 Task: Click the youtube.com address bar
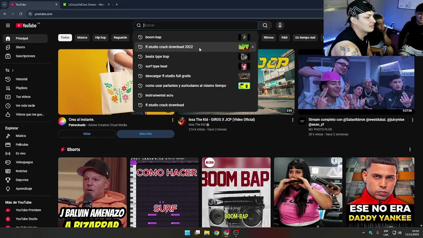click(43, 14)
